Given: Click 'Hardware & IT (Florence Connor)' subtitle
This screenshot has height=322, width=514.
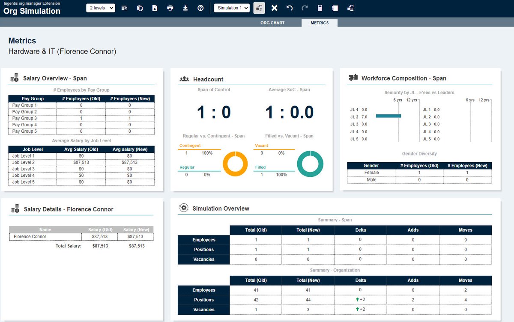Looking at the screenshot, I should (62, 51).
